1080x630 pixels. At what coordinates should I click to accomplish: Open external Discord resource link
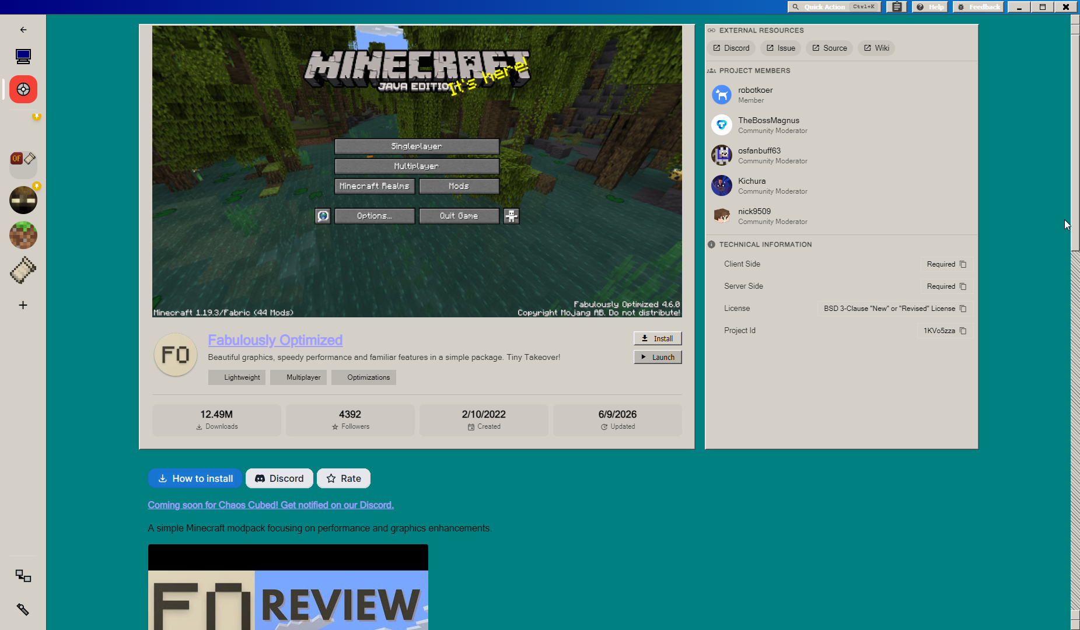coord(731,48)
